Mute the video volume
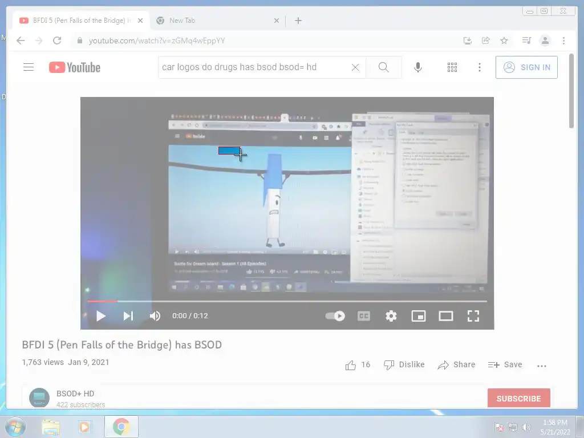This screenshot has width=584, height=438. point(155,316)
